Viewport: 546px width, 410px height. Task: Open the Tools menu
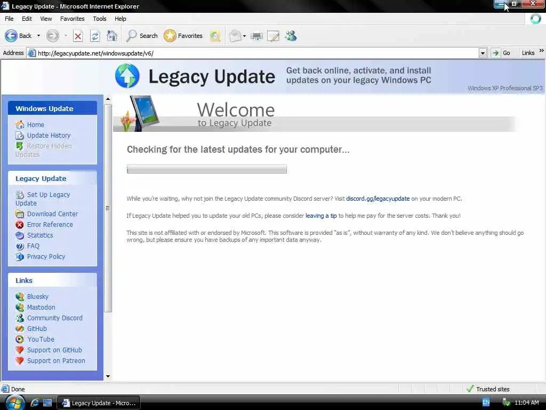pyautogui.click(x=100, y=19)
